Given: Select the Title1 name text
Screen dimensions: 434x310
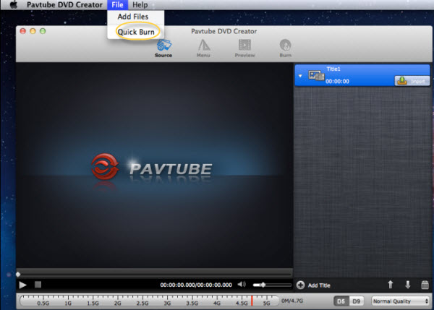Looking at the screenshot, I should [333, 69].
